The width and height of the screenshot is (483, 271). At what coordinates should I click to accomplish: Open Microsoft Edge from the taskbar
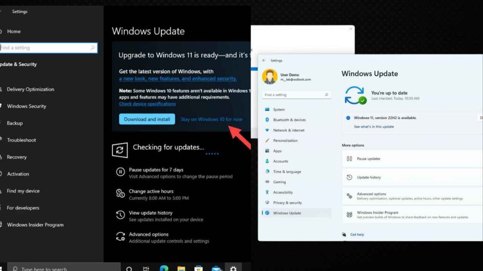tap(164, 269)
